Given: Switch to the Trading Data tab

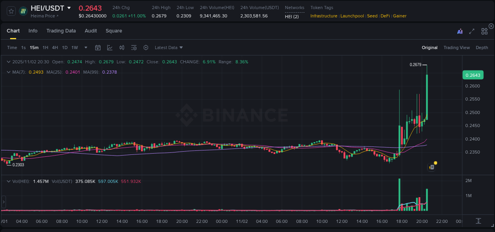Looking at the screenshot, I should pos(61,30).
